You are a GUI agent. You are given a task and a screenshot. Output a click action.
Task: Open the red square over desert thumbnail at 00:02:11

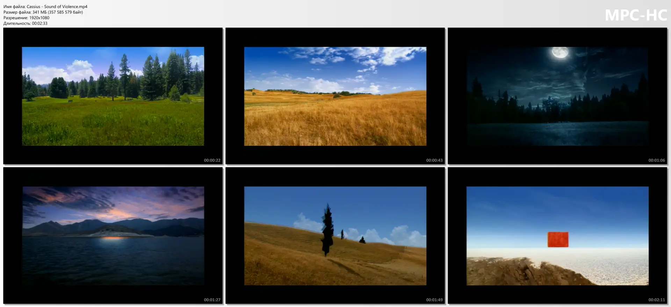[557, 235]
